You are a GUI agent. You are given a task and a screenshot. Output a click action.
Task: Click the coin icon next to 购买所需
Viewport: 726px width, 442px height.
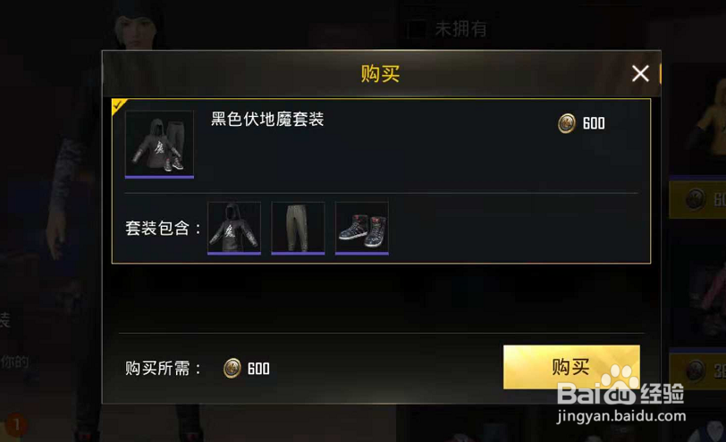pyautogui.click(x=232, y=369)
